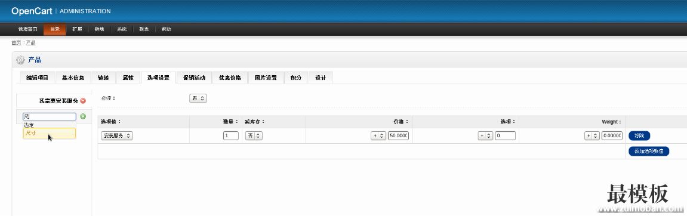Screen dimensions: 687x216
Task: Switch to the 链接 tab
Action: pos(103,78)
